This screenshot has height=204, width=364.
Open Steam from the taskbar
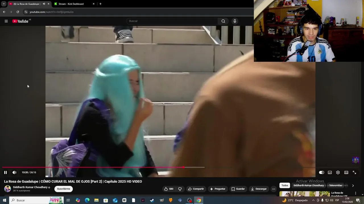(152, 200)
